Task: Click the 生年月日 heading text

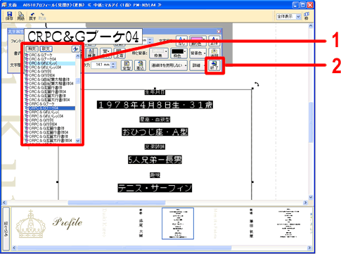Action: tap(155, 92)
